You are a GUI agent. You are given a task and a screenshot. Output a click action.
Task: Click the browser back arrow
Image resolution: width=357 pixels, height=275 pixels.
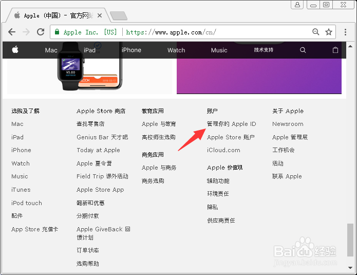coord(12,32)
